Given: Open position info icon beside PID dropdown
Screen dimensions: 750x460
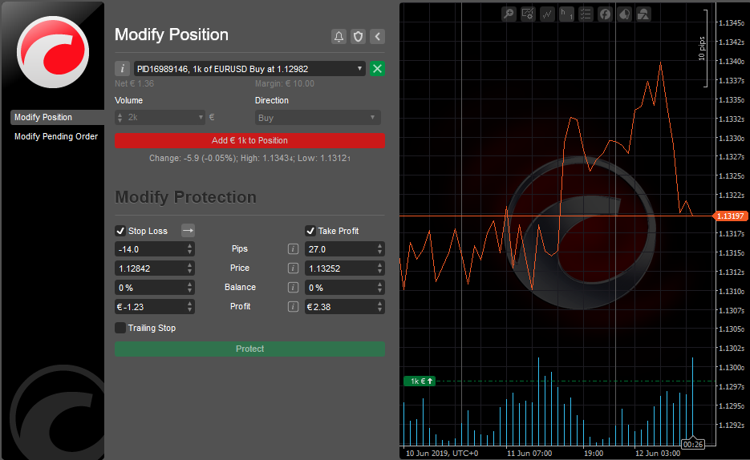Looking at the screenshot, I should pos(123,69).
